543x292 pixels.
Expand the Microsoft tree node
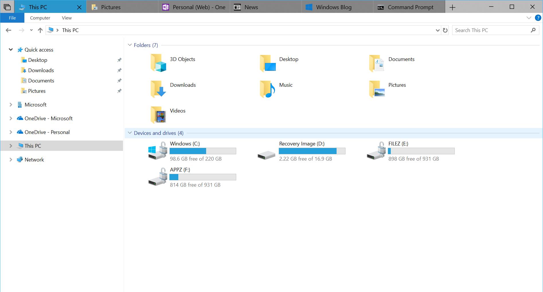point(11,105)
